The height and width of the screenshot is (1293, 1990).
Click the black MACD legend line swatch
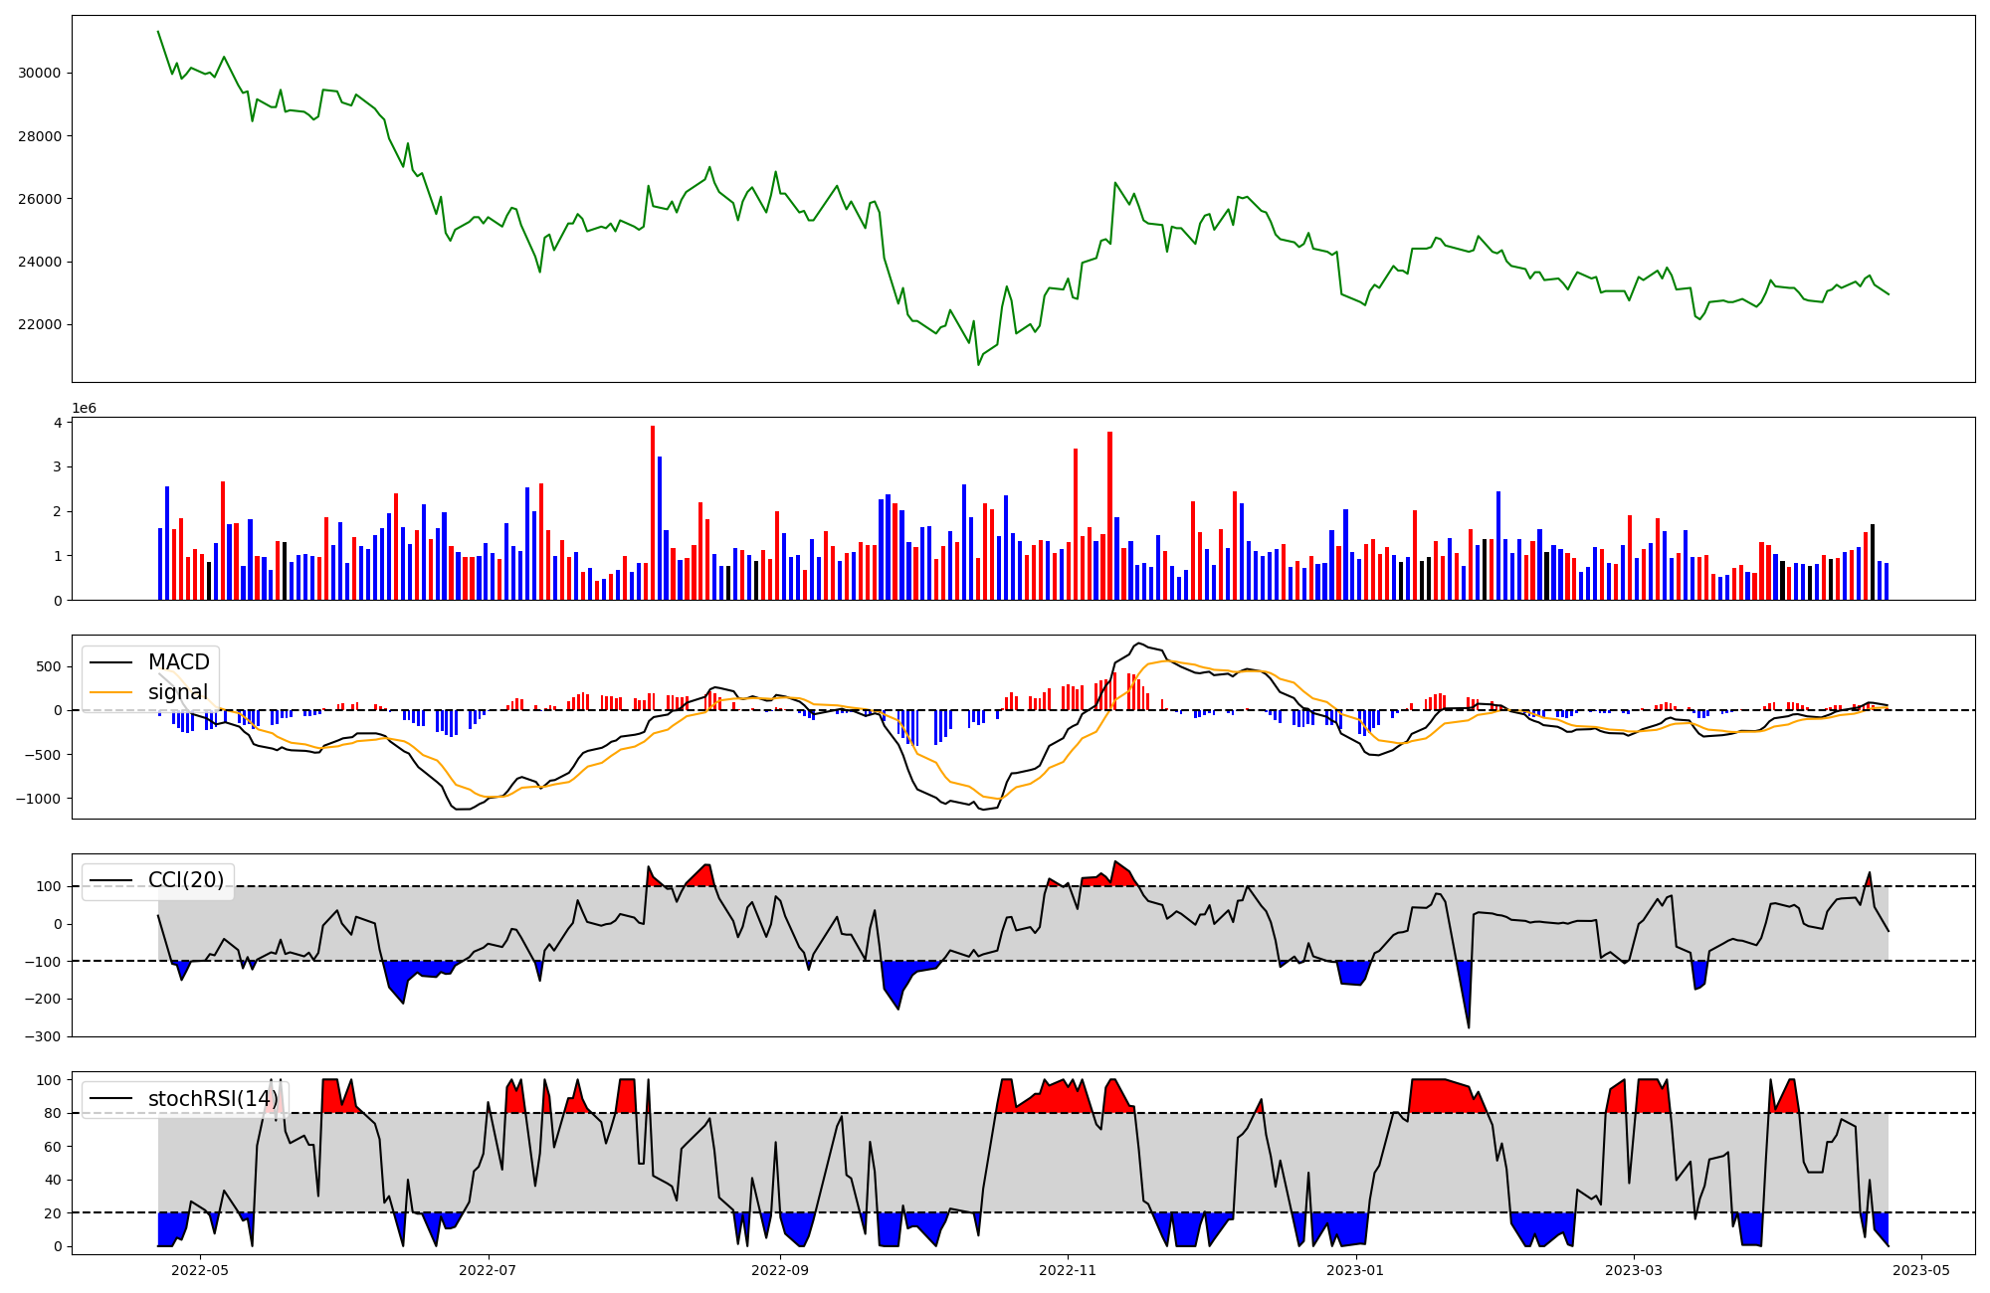click(111, 662)
